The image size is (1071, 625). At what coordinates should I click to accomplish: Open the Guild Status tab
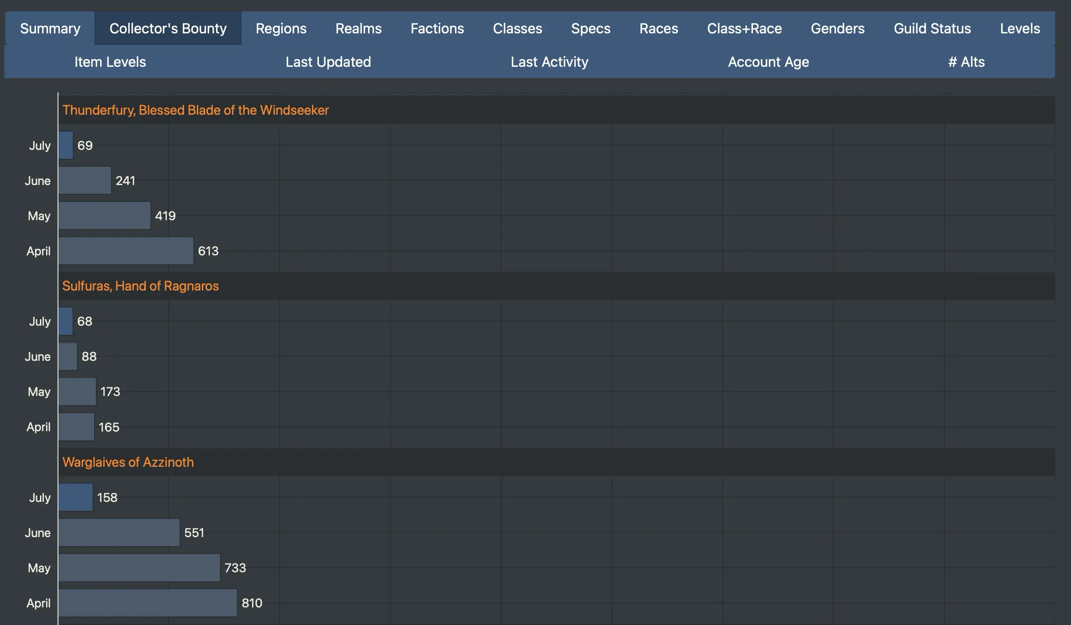[932, 29]
